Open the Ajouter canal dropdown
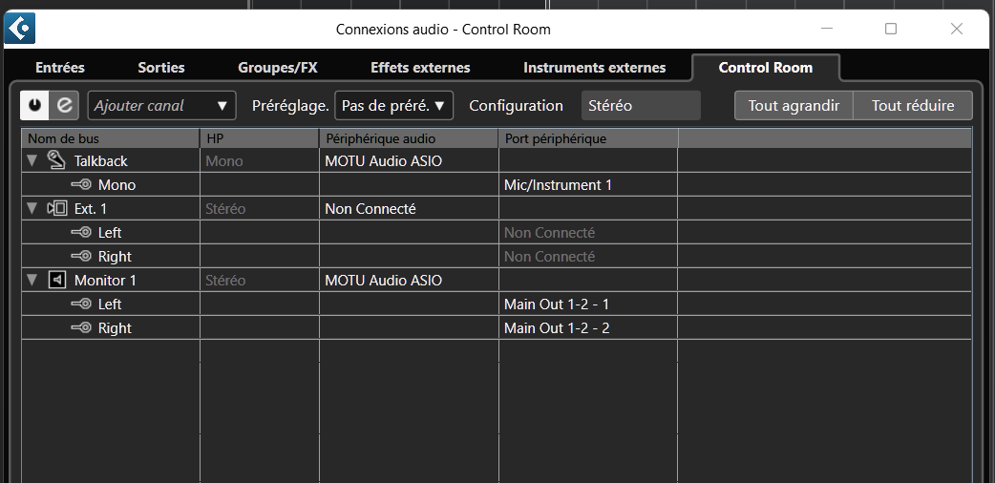Image resolution: width=995 pixels, height=483 pixels. pyautogui.click(x=161, y=105)
